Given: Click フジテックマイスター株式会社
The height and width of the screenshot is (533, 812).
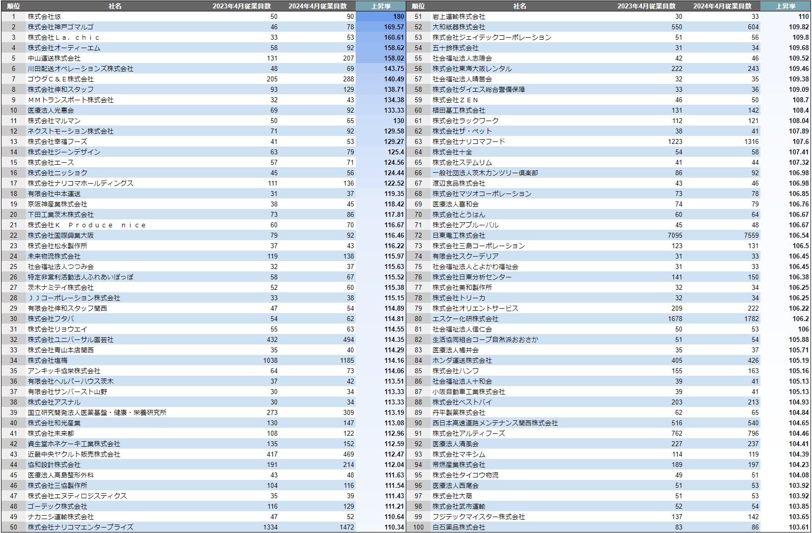Looking at the screenshot, I should click(479, 517).
